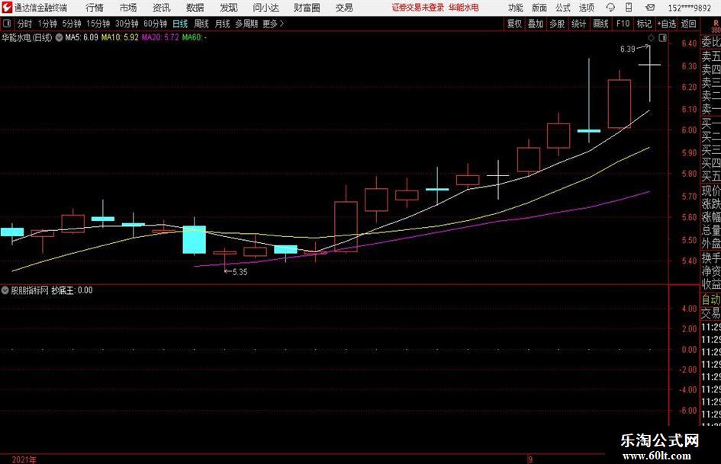Switch to 分时 chart period
The height and width of the screenshot is (464, 721).
click(25, 24)
